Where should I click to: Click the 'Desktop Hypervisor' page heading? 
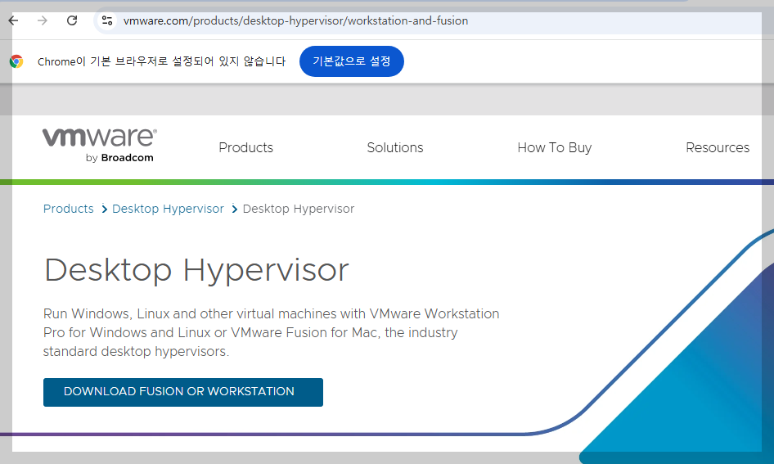click(196, 271)
